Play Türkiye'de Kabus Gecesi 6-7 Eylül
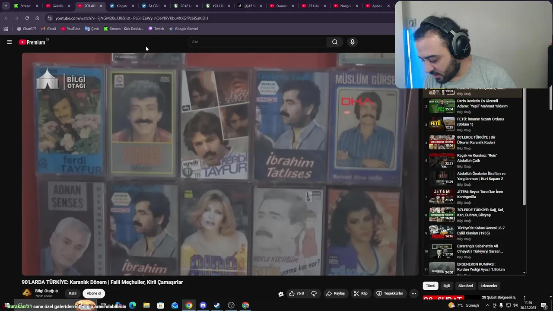This screenshot has width=553, height=311. pyautogui.click(x=474, y=233)
